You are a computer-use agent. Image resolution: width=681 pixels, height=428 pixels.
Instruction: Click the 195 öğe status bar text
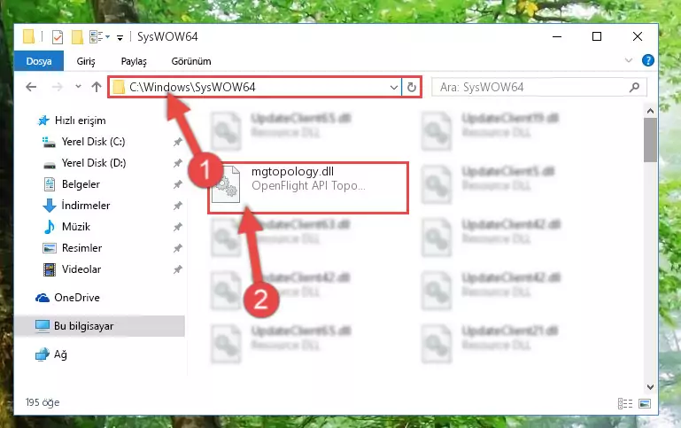43,402
